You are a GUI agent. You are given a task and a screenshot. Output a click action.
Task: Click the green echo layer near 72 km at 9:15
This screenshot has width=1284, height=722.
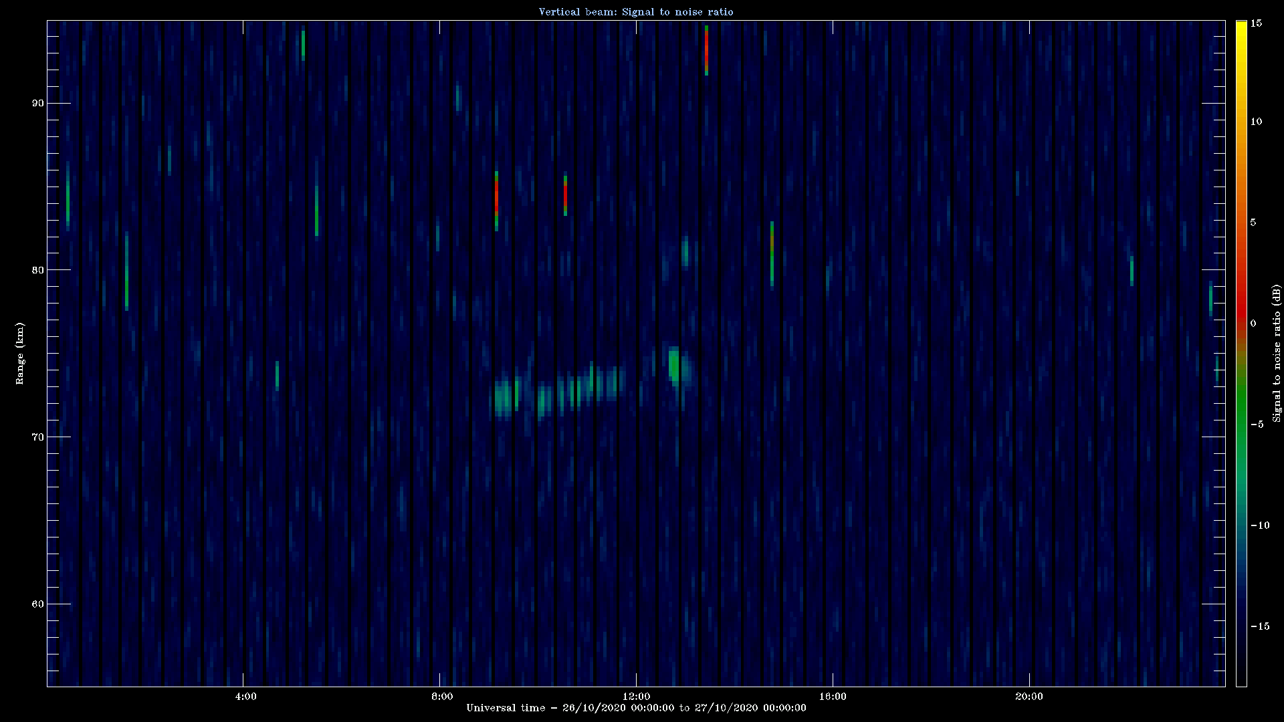point(503,398)
